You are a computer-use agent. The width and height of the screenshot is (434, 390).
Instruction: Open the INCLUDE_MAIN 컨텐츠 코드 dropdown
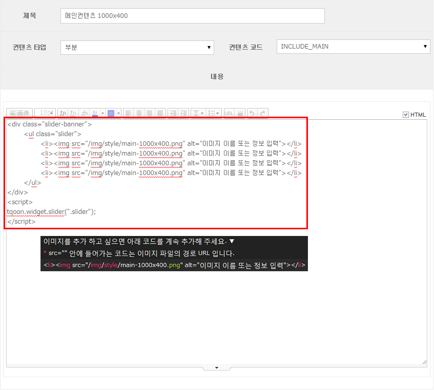pyautogui.click(x=353, y=47)
